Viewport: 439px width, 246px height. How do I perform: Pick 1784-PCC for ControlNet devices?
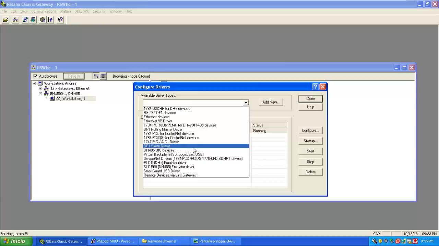[196, 134]
